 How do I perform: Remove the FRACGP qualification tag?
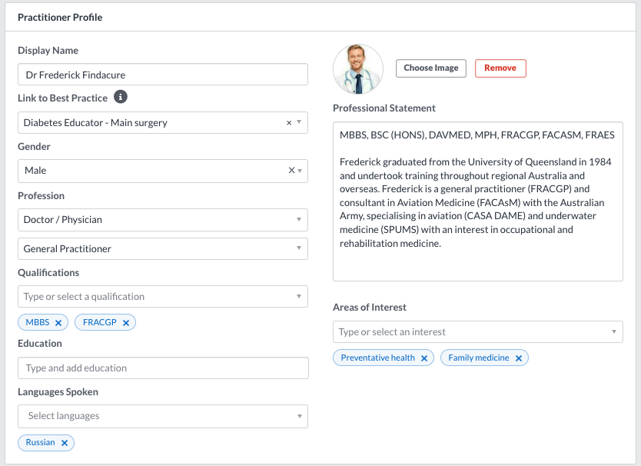tap(126, 323)
